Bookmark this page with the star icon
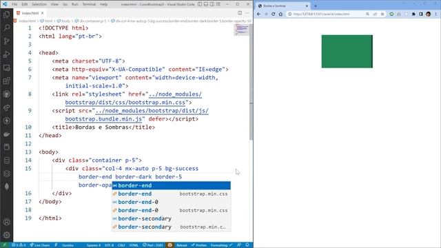441x248 pixels. click(x=382, y=14)
